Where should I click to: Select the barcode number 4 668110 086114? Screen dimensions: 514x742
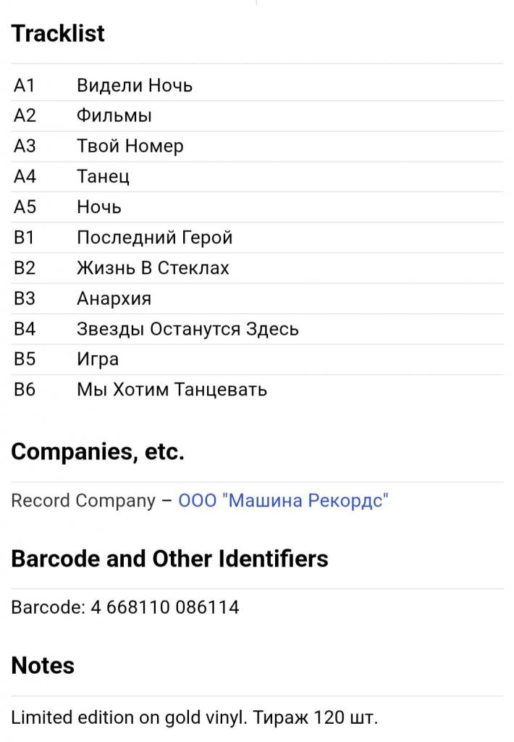point(165,607)
